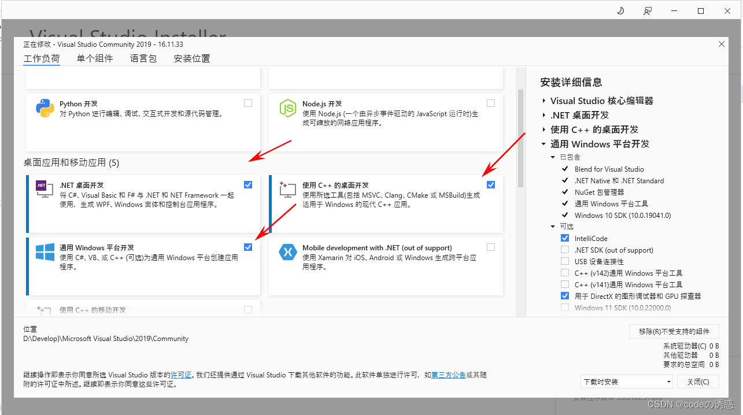
Task: Switch to the 语言包 tab
Action: click(x=143, y=58)
